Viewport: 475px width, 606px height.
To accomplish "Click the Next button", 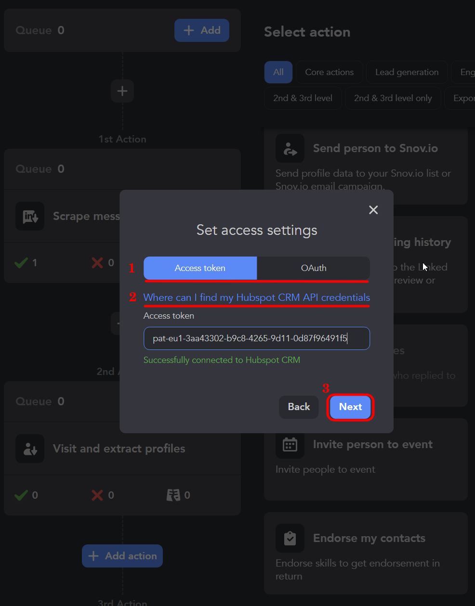I will click(x=350, y=407).
